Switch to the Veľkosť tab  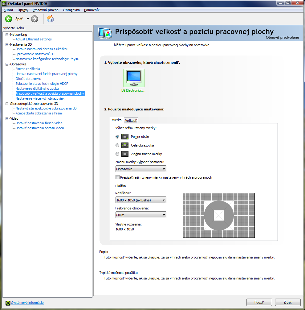[x=131, y=120]
